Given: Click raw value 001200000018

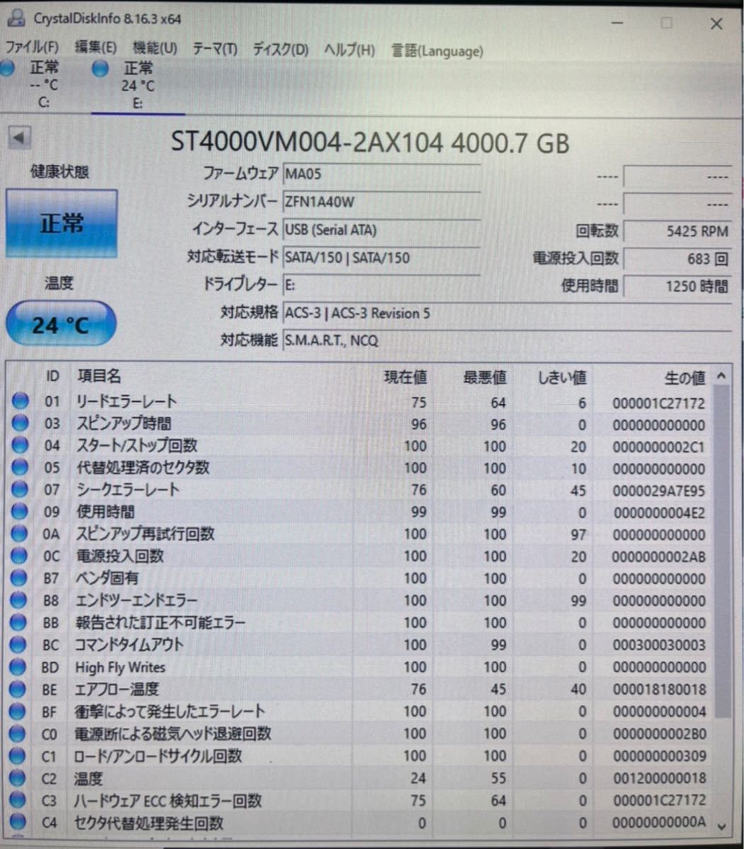Looking at the screenshot, I should [x=659, y=778].
